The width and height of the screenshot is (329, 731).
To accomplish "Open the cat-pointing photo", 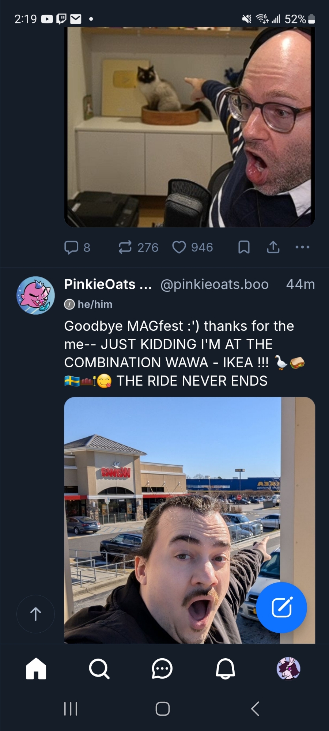I will pyautogui.click(x=189, y=128).
